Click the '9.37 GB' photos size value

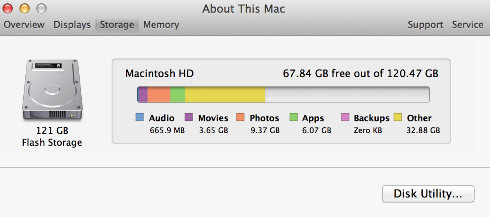[x=265, y=131]
